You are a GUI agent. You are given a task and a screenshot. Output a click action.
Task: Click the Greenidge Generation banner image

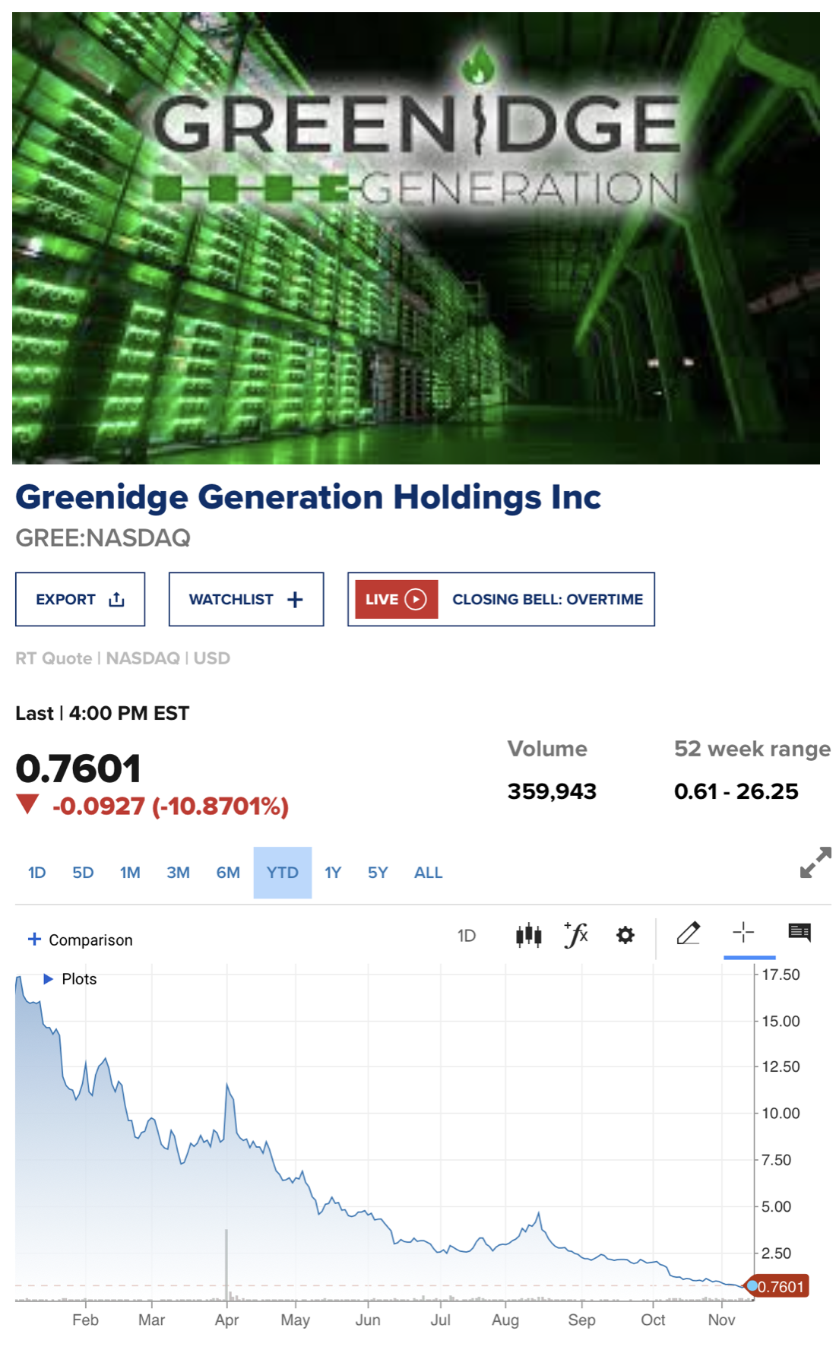(x=416, y=238)
